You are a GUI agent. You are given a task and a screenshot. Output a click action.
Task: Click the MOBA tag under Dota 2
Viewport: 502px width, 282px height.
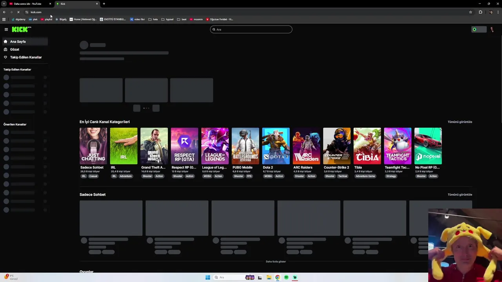point(268,176)
